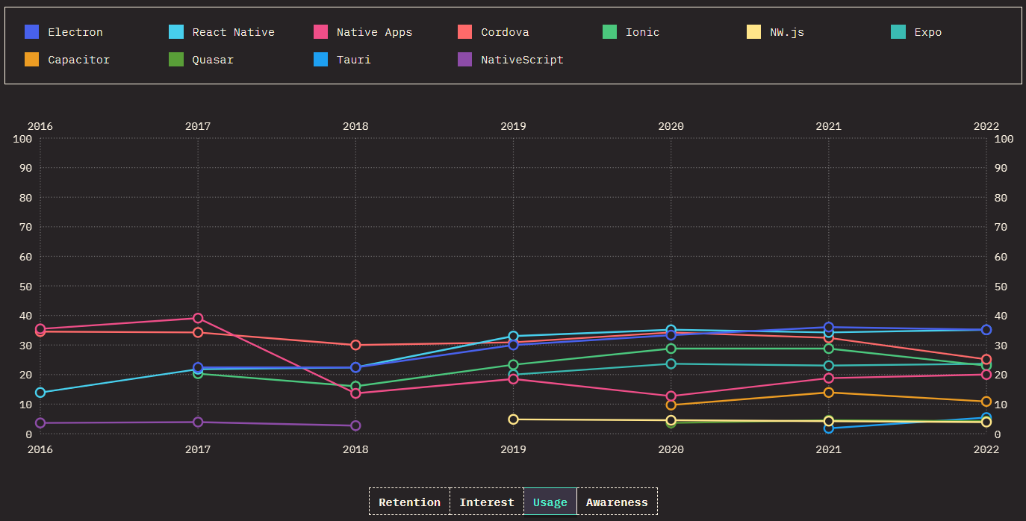The height and width of the screenshot is (521, 1026).
Task: Toggle the Cordova legend color swatch
Action: [465, 32]
